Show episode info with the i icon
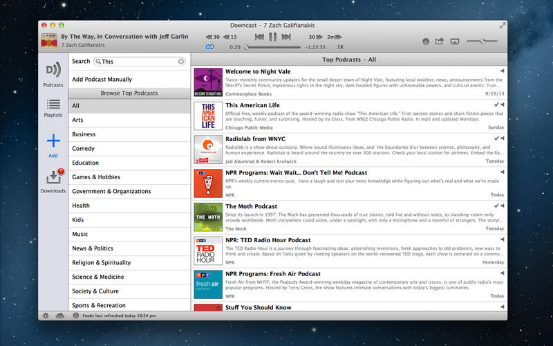This screenshot has height=346, width=553. [x=426, y=42]
